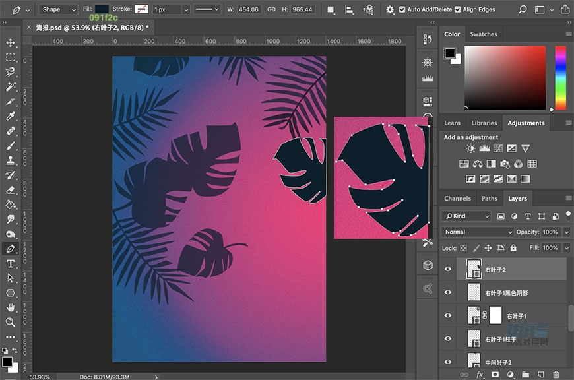
Task: Select the Eyedropper tool
Action: (x=11, y=116)
